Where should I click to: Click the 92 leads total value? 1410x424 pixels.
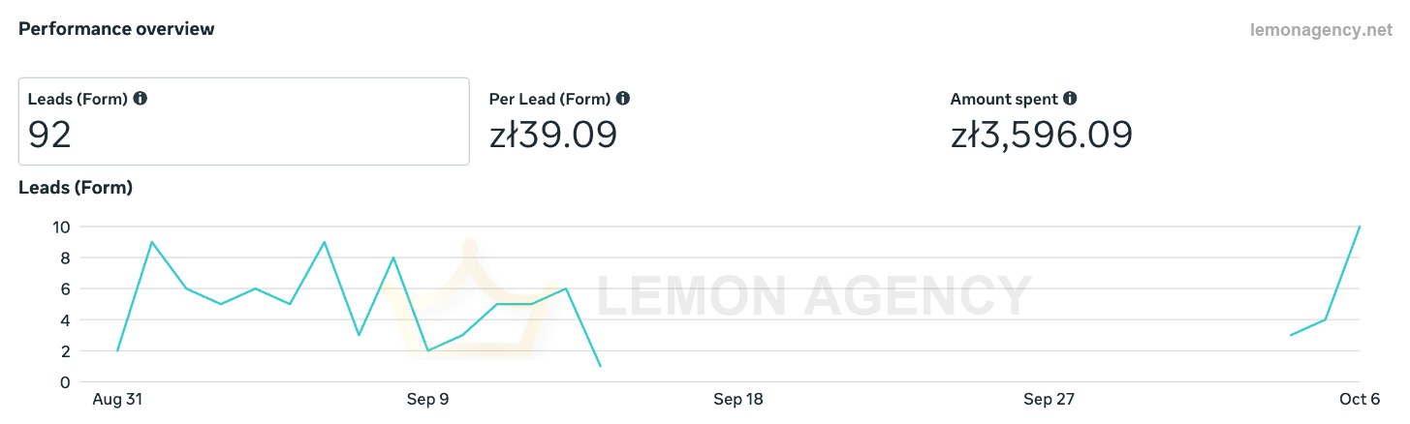click(x=50, y=135)
